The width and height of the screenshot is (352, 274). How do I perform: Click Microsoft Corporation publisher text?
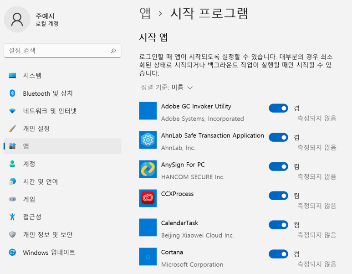tap(192, 264)
